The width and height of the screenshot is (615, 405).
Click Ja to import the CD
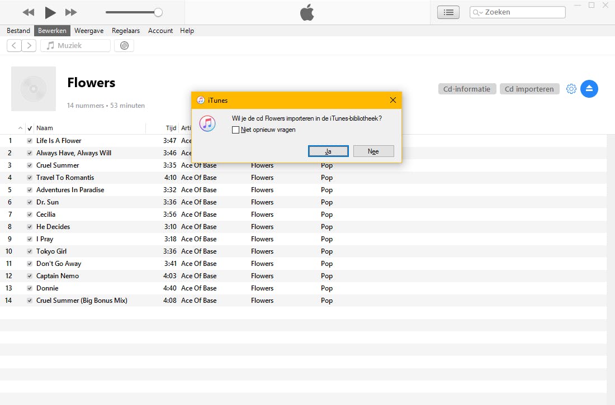[x=328, y=151]
